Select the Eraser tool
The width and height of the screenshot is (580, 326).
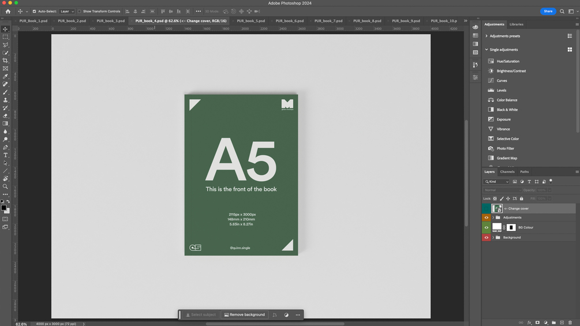tap(5, 116)
